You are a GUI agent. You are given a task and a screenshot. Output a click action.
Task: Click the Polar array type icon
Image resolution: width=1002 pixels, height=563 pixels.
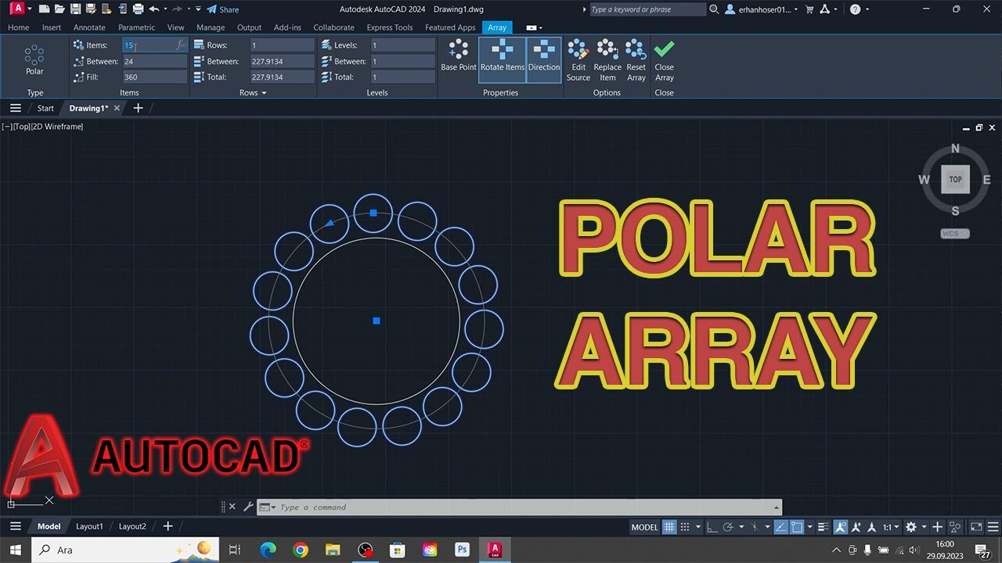tap(34, 59)
